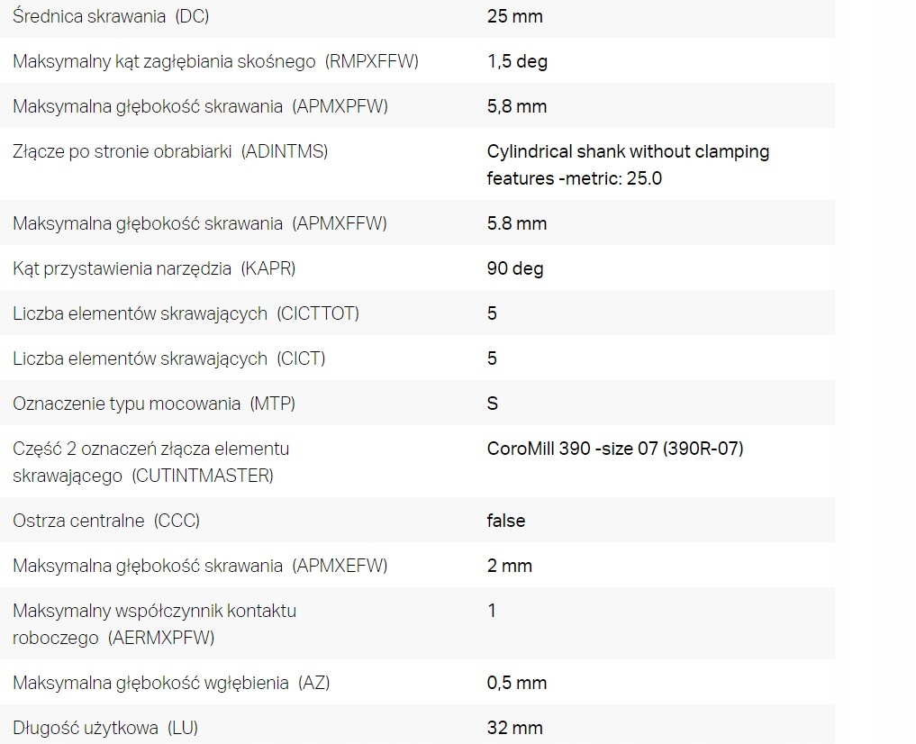Click the Oznaczenie typu mocowania (MTP) label
Image resolution: width=916 pixels, height=744 pixels.
click(x=154, y=404)
